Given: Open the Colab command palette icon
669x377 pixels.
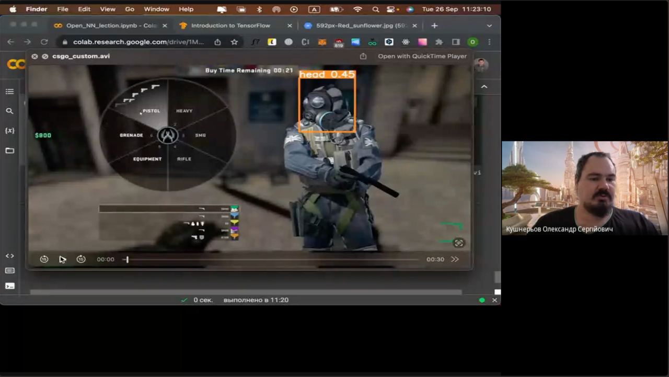Looking at the screenshot, I should coord(9,270).
